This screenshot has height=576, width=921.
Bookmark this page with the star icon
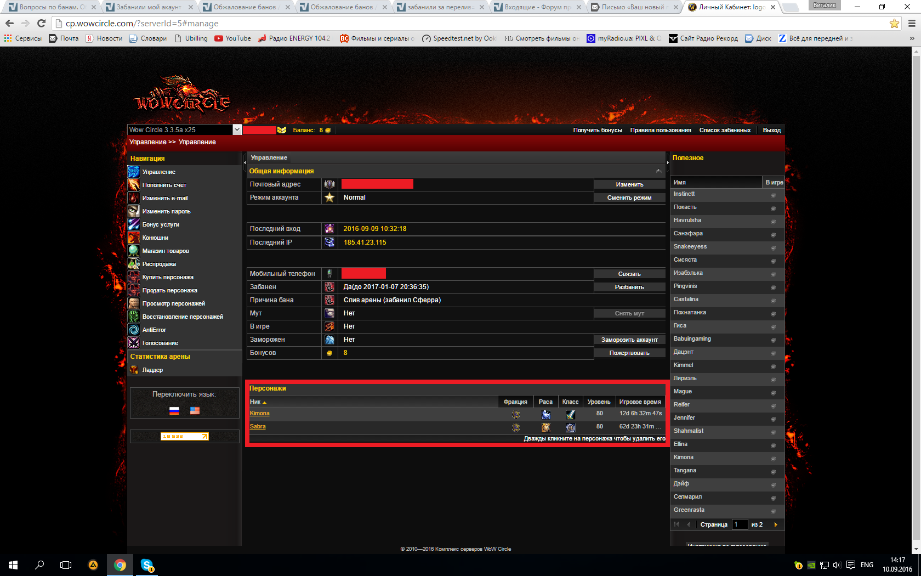(894, 24)
